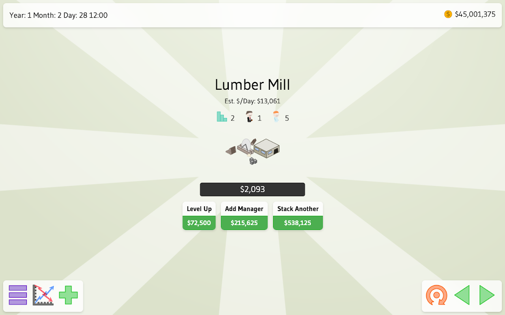505x315 pixels.
Task: Click the Stack Another label
Action: (298, 209)
